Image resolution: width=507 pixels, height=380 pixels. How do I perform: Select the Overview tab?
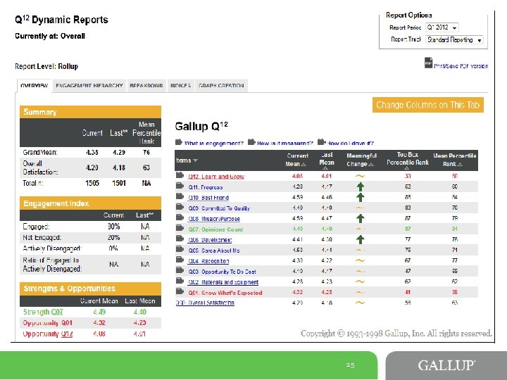[x=34, y=86]
